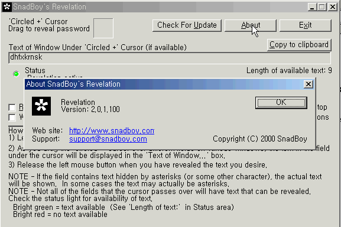Maximize the SnadBoy's Revelation window
The image size is (341, 227).
coord(322,7)
